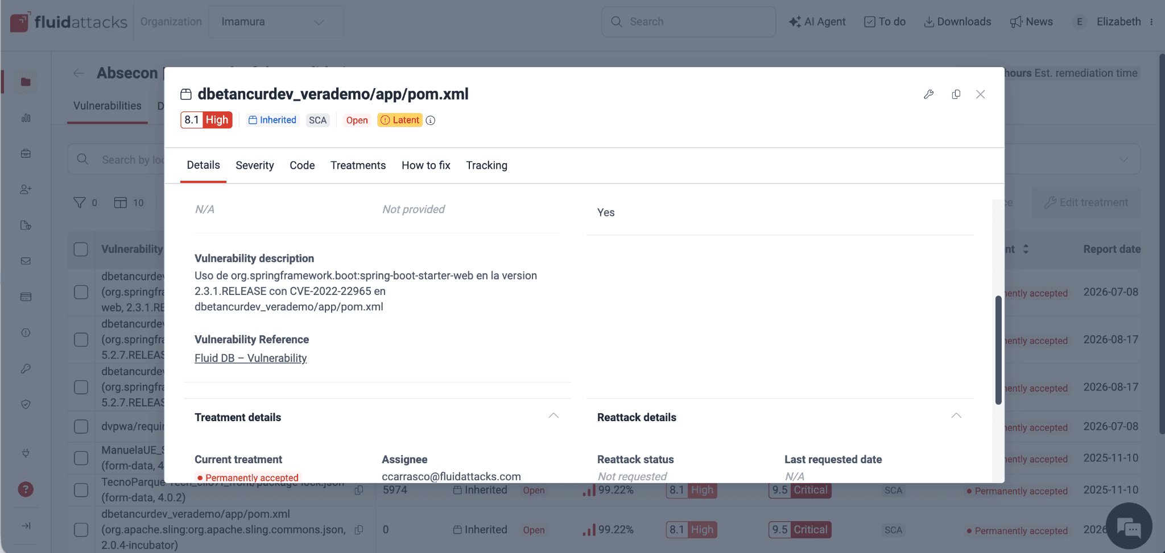
Task: Open the Treatments tab
Action: pyautogui.click(x=358, y=165)
